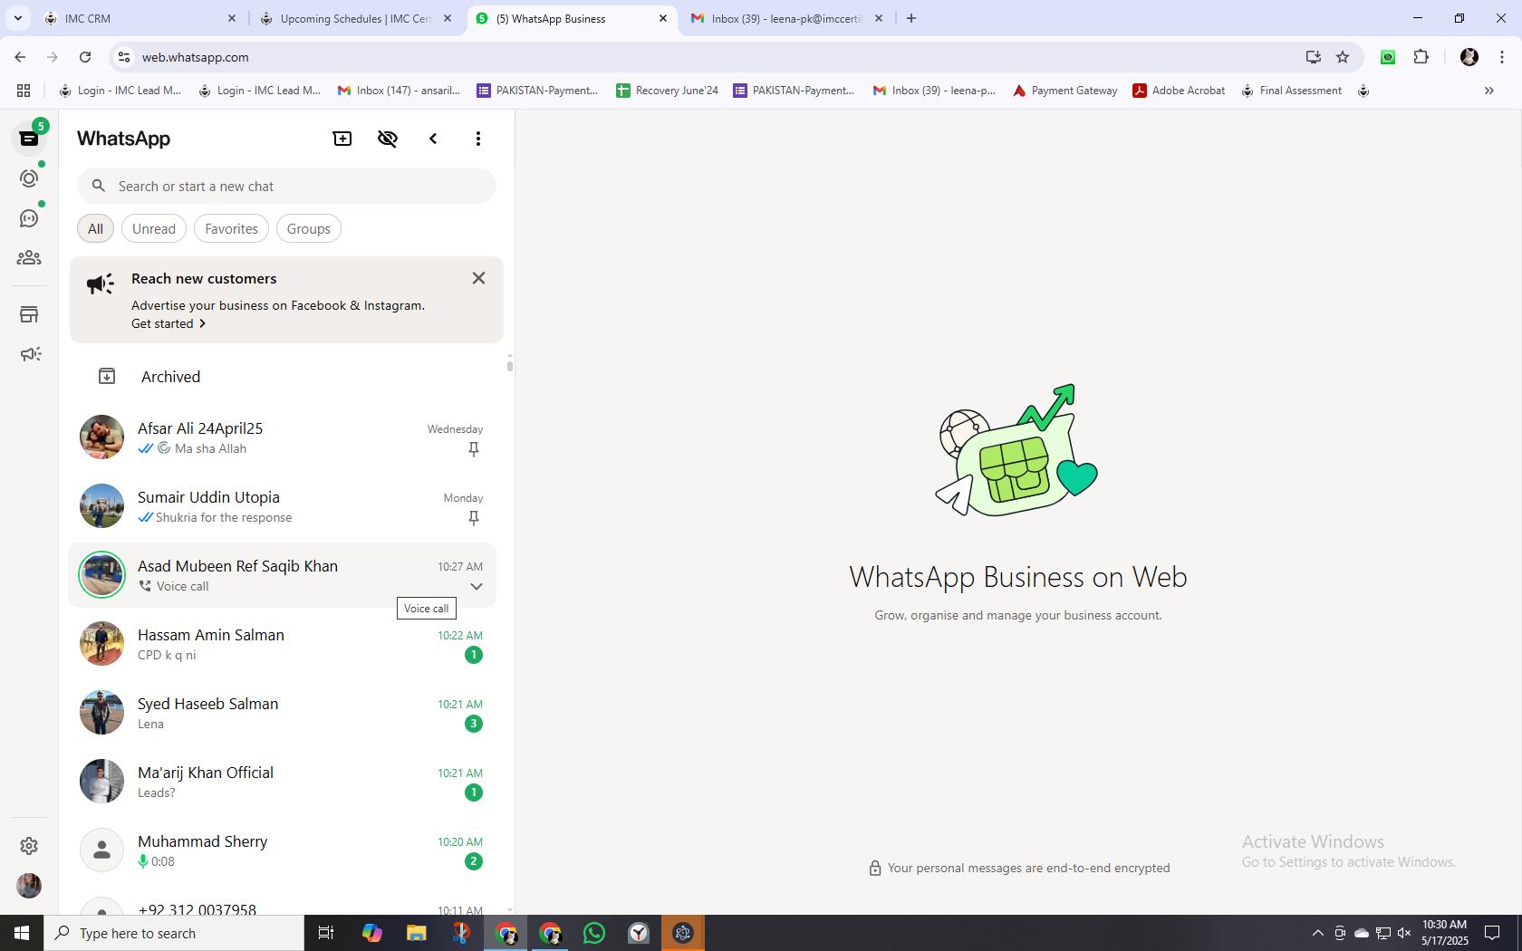
Task: Click pin icon on Afsar Ali chat
Action: (x=473, y=449)
